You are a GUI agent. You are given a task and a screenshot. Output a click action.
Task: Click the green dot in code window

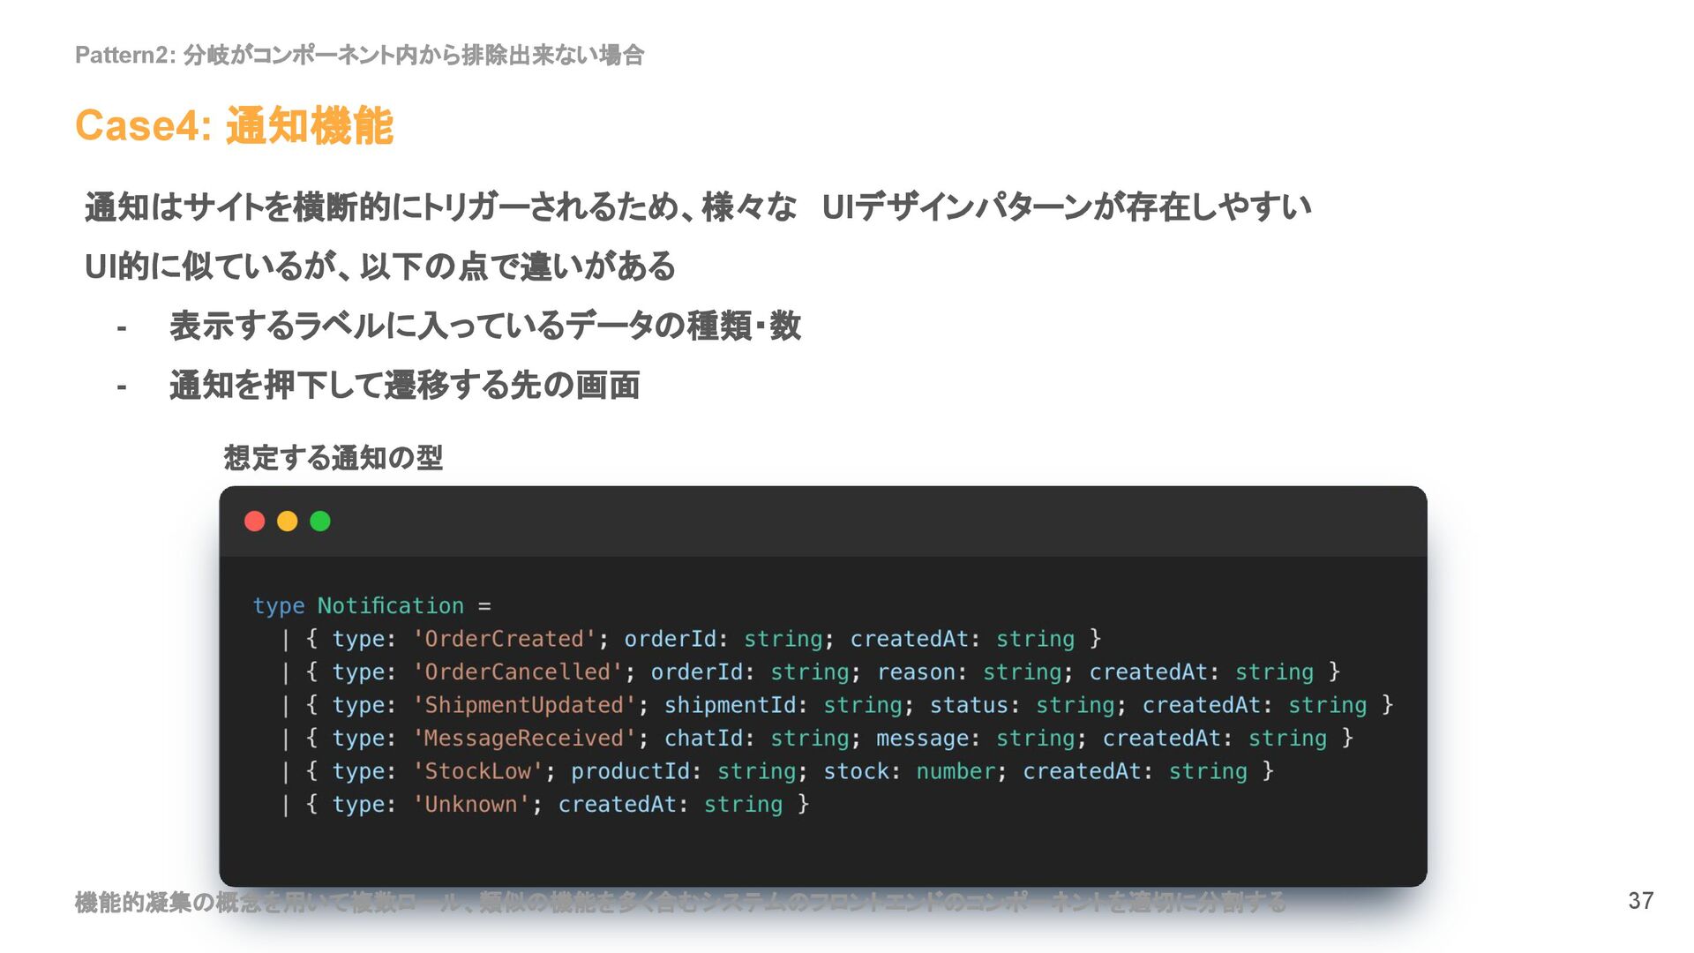point(320,522)
